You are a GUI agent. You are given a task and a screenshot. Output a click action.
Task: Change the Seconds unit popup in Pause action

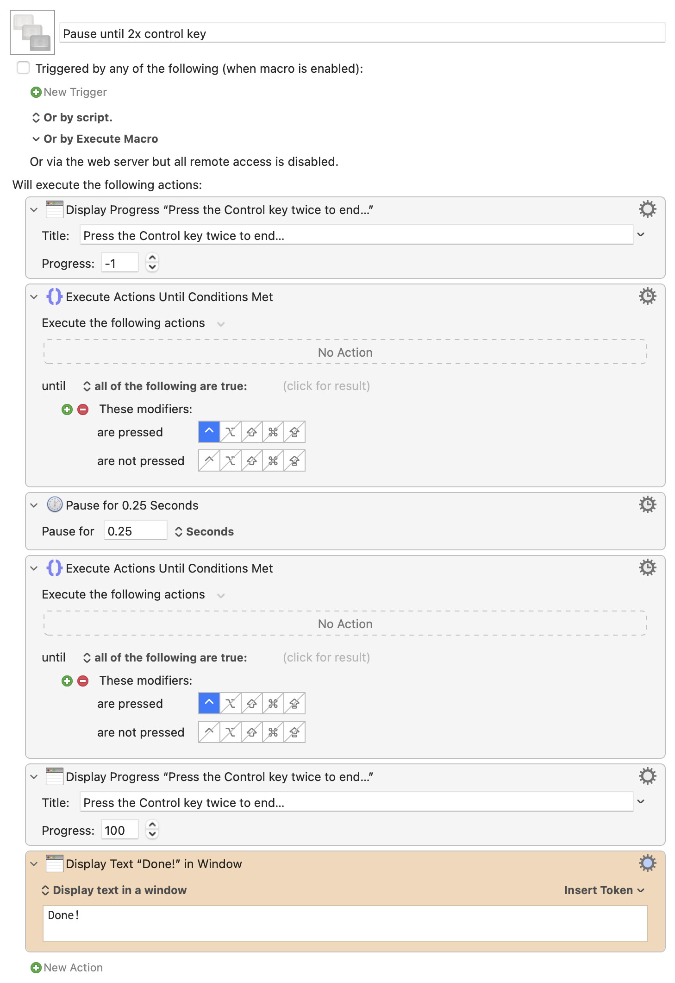[204, 532]
